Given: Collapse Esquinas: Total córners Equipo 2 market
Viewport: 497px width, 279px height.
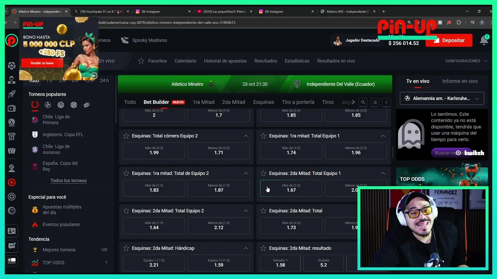Looking at the screenshot, I should click(246, 136).
